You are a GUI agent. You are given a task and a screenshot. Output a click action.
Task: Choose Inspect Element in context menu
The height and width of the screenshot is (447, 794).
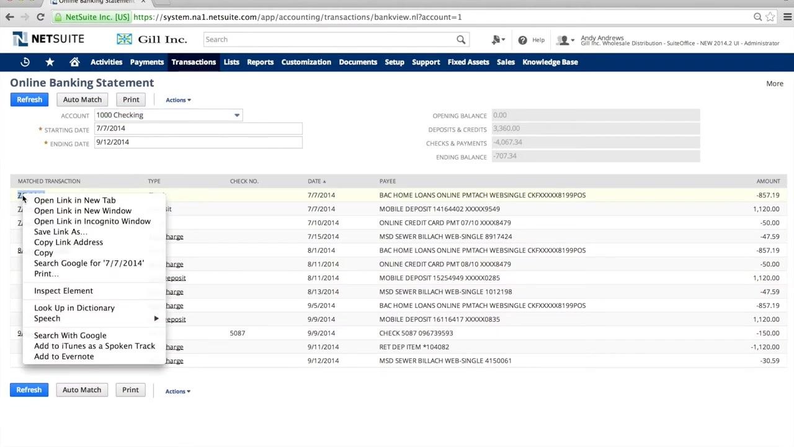click(63, 291)
